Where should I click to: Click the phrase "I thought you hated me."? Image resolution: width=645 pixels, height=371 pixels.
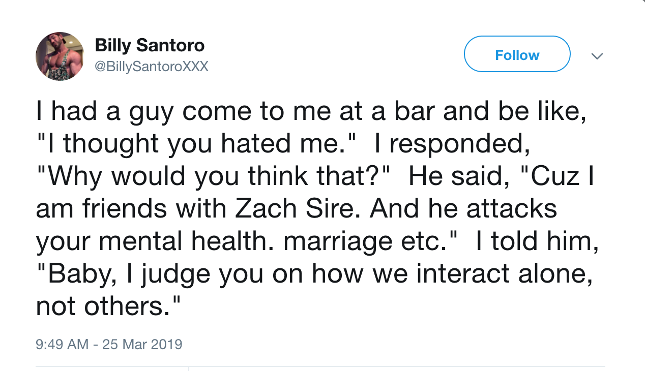coord(194,144)
